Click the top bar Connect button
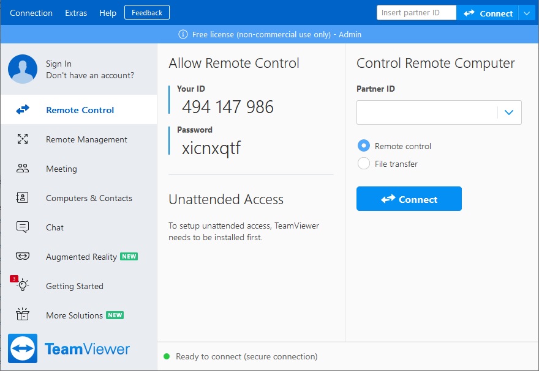539x371 pixels. tap(488, 13)
